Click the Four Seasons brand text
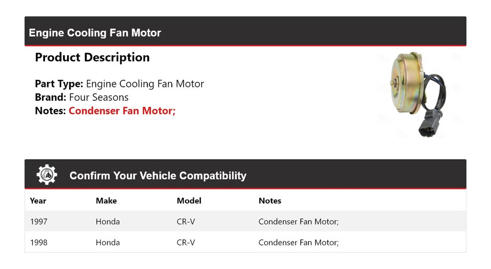491x269 pixels. point(99,97)
